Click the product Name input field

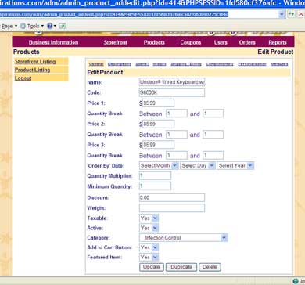172,82
